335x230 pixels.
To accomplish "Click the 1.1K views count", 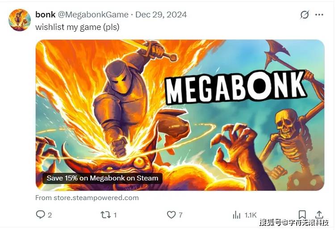I will pos(251,215).
